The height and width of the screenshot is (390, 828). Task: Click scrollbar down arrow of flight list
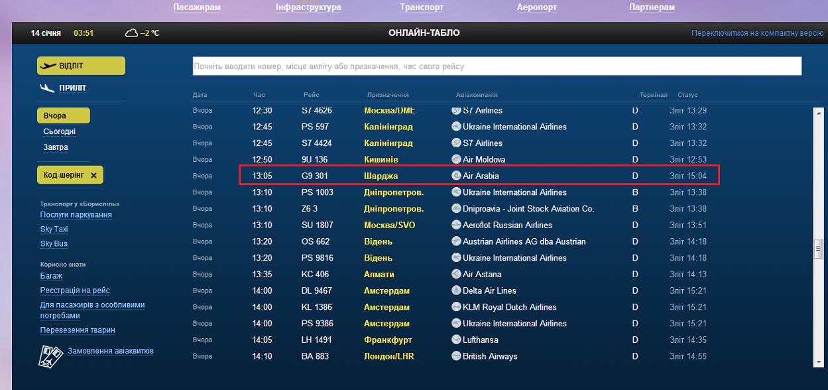pos(818,361)
